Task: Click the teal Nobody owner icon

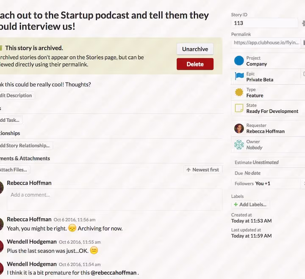Action: 239,145
